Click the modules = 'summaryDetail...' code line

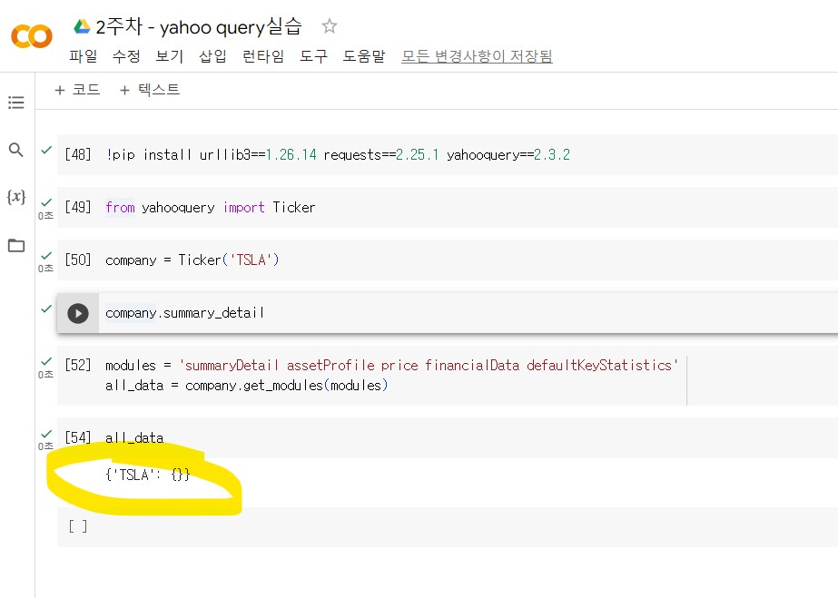click(391, 365)
